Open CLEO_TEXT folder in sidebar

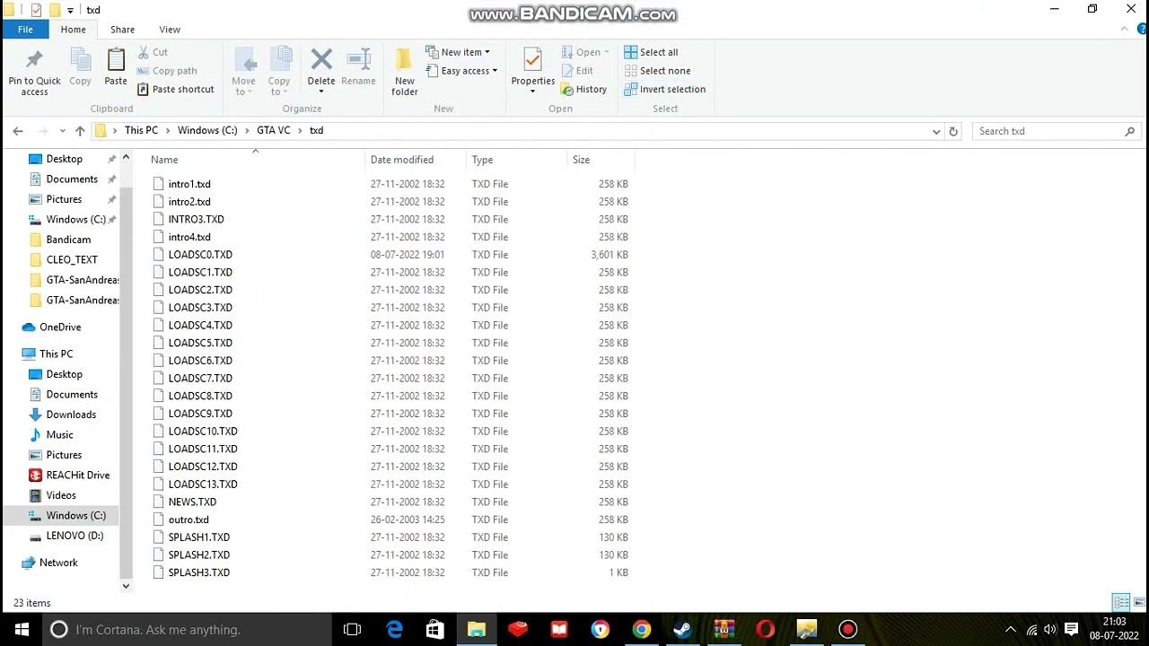pyautogui.click(x=72, y=259)
